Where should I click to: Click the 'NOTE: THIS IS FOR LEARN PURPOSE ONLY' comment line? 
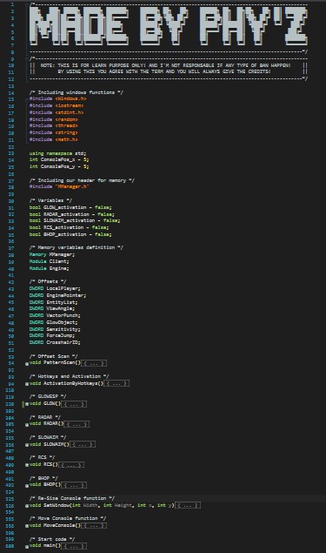[165, 65]
